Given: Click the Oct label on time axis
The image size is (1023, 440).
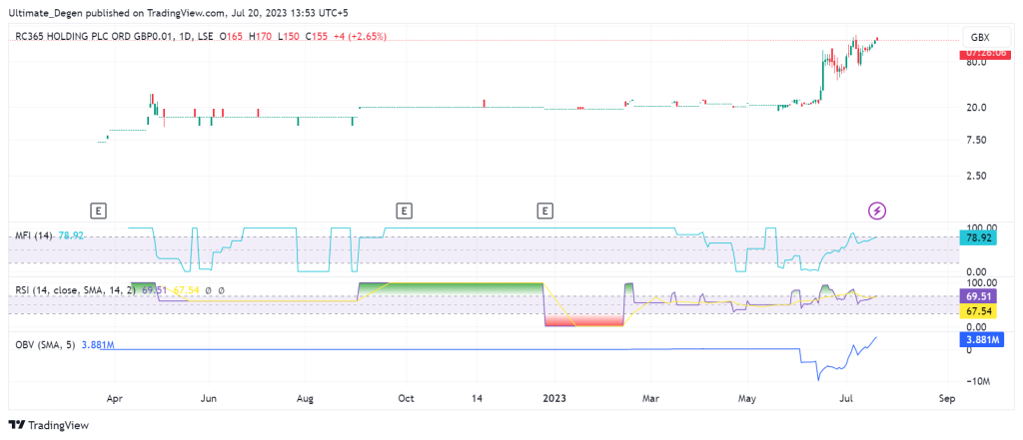Looking at the screenshot, I should (x=405, y=398).
